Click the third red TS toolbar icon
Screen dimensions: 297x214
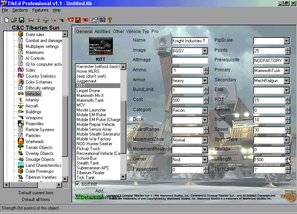pyautogui.click(x=85, y=20)
